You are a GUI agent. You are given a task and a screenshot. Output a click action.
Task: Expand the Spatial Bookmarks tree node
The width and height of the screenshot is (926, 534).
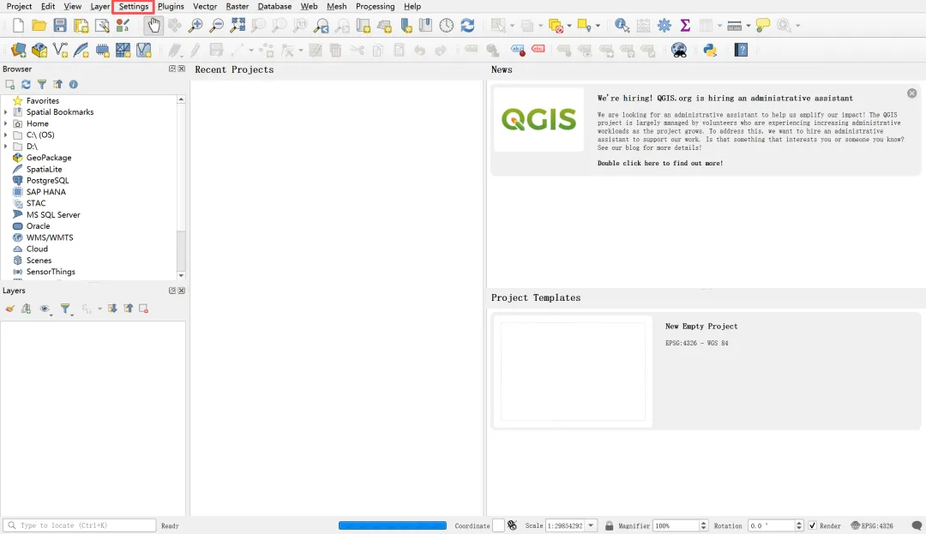pos(6,112)
